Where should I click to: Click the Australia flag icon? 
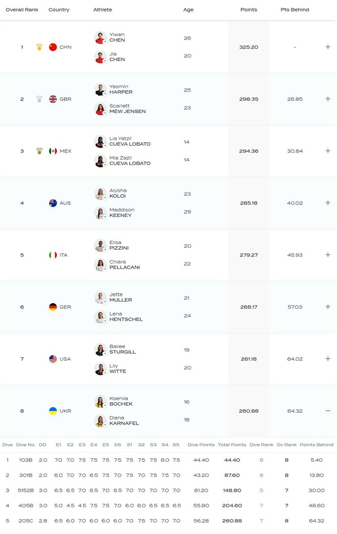click(53, 203)
